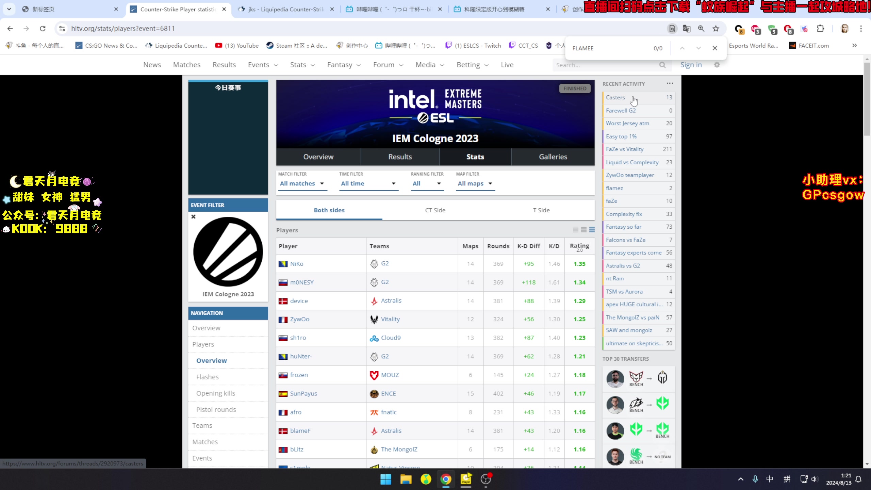Click the NiKo player profile link
The width and height of the screenshot is (871, 490).
297,263
